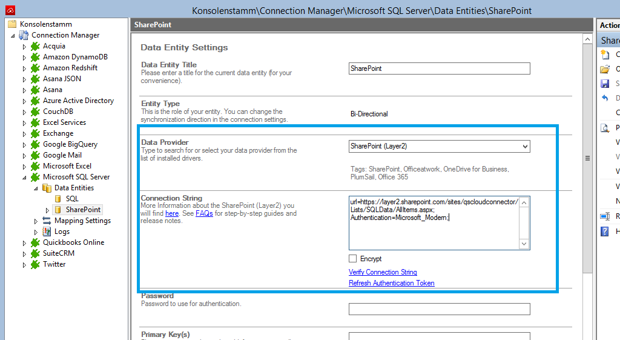Click the Connection Manager node icon
Image resolution: width=620 pixels, height=340 pixels.
pyautogui.click(x=24, y=35)
